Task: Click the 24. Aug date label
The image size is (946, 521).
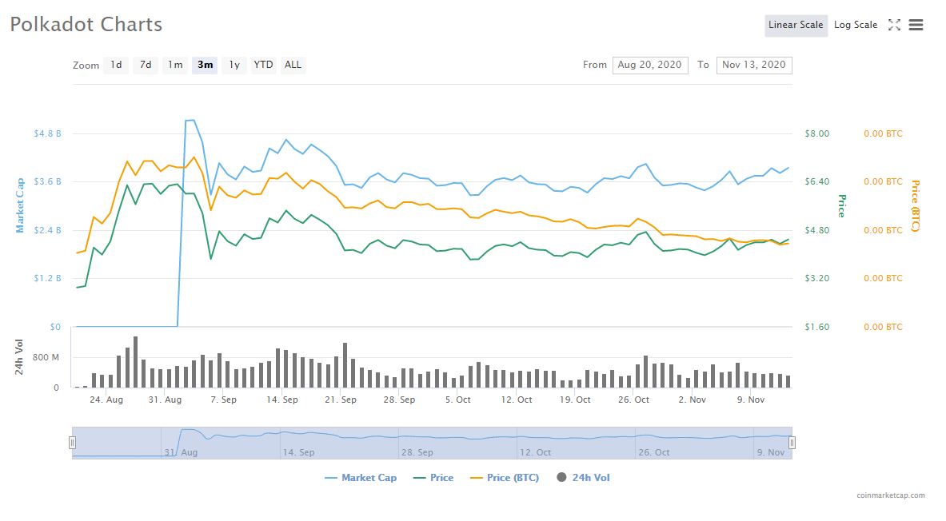Action: pyautogui.click(x=106, y=400)
